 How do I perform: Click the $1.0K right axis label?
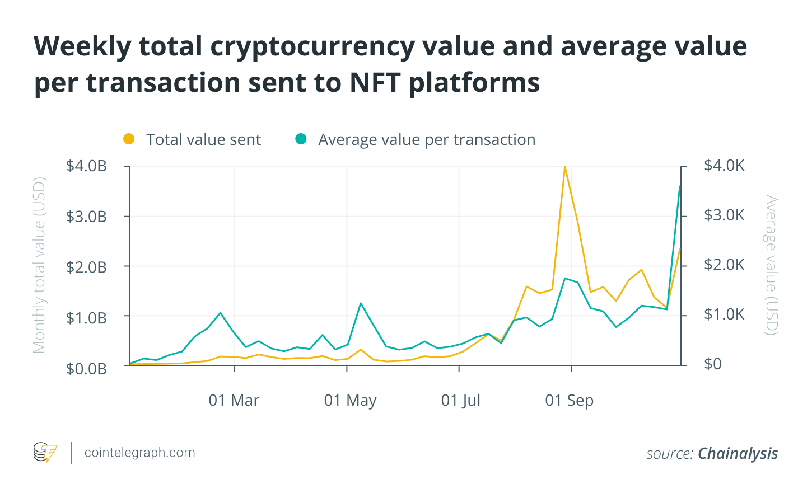coord(724,314)
